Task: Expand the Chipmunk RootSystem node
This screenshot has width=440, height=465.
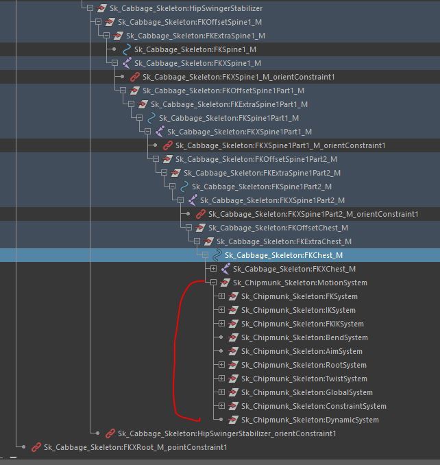Action: 221,365
